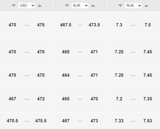The width and height of the screenshot is (160, 129).
Task: Select the 464 EUR buy rate
Action: (x=66, y=75)
